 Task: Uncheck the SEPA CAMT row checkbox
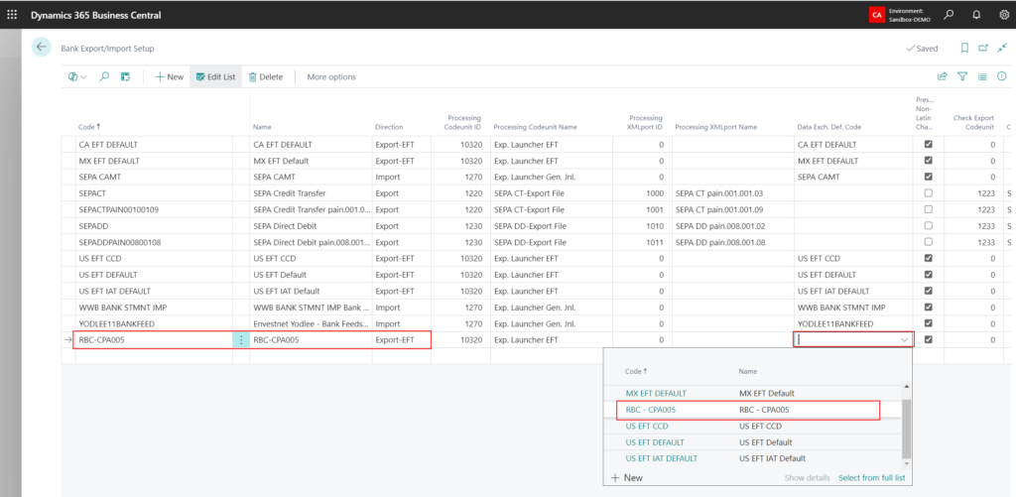[x=928, y=177]
